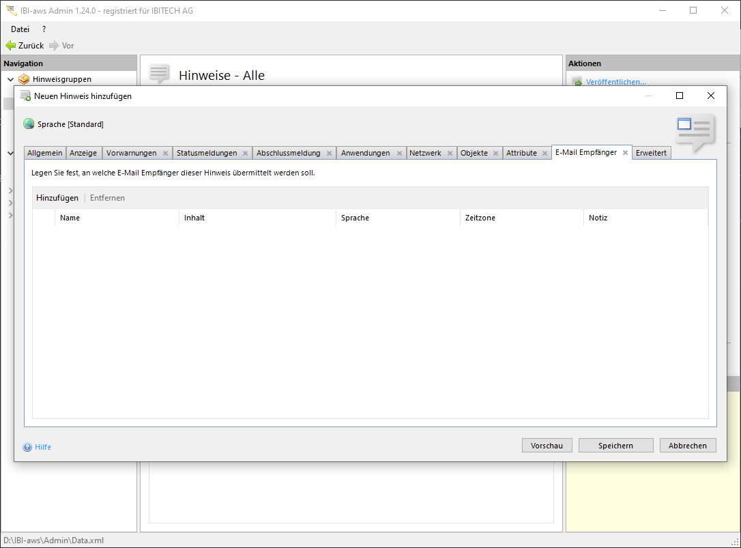
Task: Open the Veröffentlichen... link
Action: 615,82
